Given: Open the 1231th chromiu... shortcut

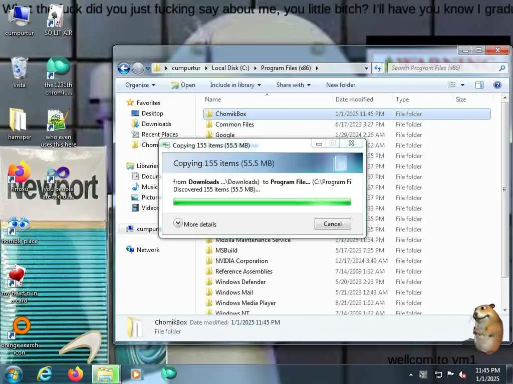Looking at the screenshot, I should tap(58, 76).
